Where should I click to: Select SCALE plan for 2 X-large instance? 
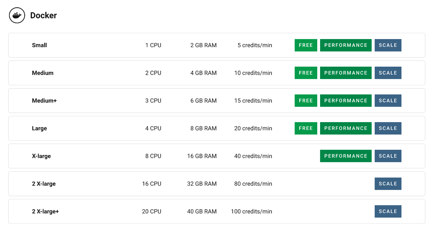point(388,184)
